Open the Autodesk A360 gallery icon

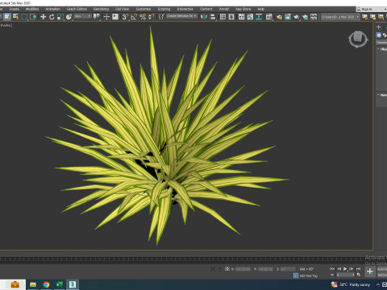tap(314, 17)
